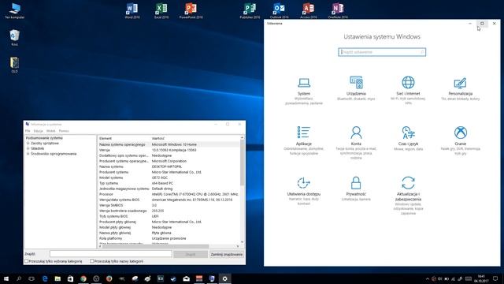Screen dimensions: 504x284
Task: Open Google Chrome from the taskbar
Action: coord(83,278)
